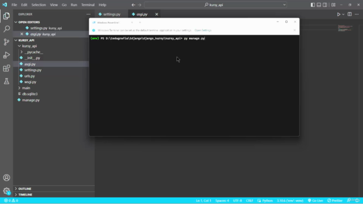This screenshot has height=204, width=363.
Task: Open editor More Actions ellipsis
Action: pyautogui.click(x=357, y=14)
